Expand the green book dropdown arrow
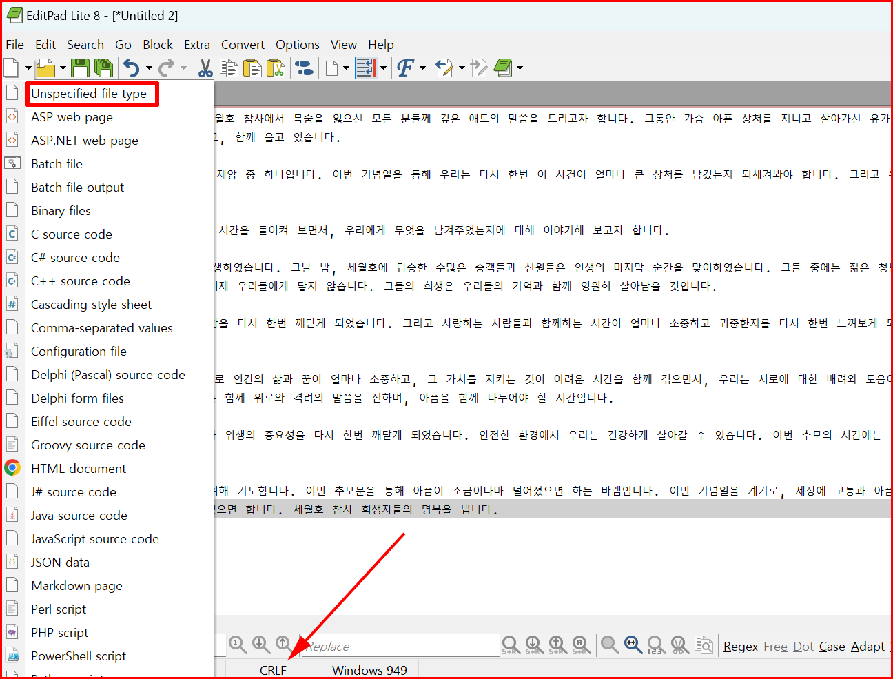 [x=520, y=68]
